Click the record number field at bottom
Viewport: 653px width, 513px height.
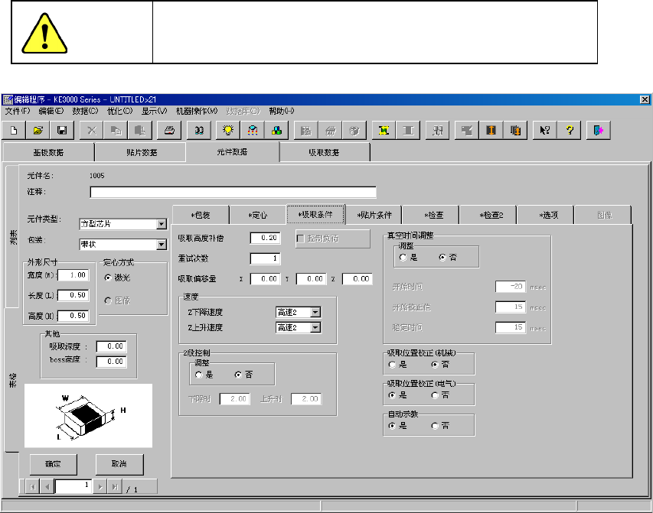coord(73,486)
